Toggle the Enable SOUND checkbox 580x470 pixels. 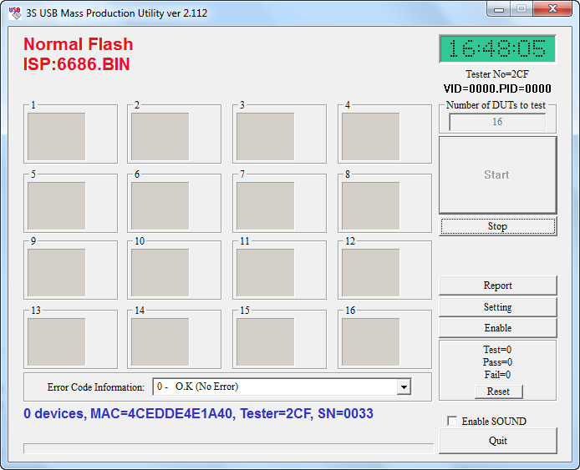452,421
